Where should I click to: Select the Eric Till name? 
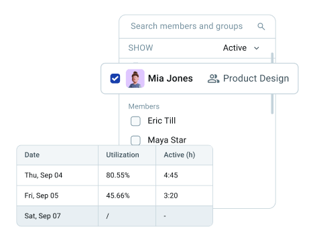[162, 120]
